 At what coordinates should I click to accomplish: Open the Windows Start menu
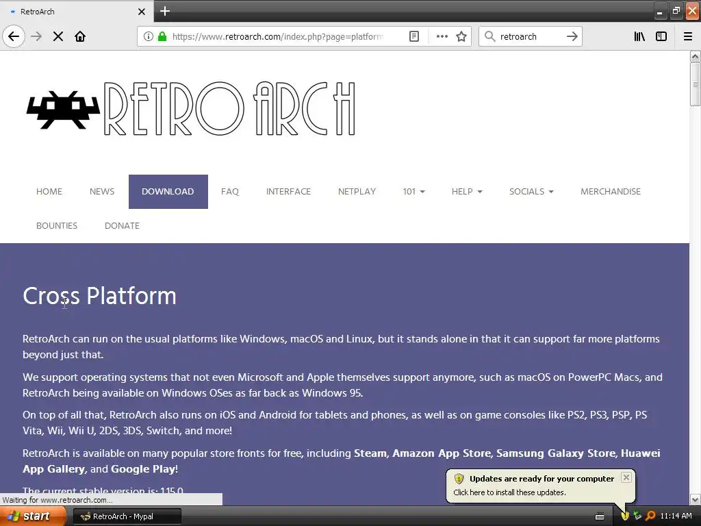click(33, 516)
